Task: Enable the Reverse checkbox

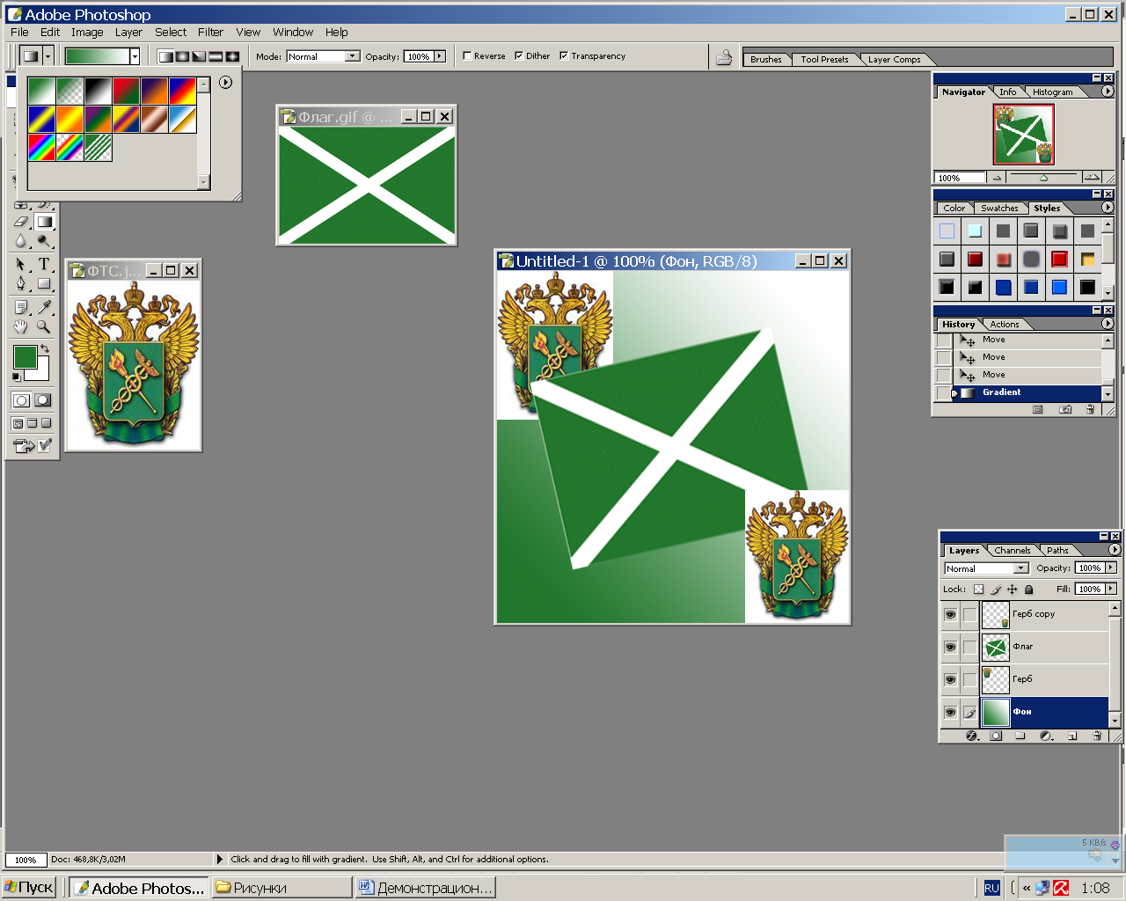Action: click(x=467, y=55)
